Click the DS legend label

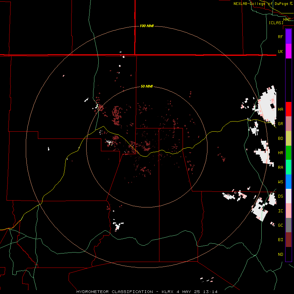coord(280,196)
